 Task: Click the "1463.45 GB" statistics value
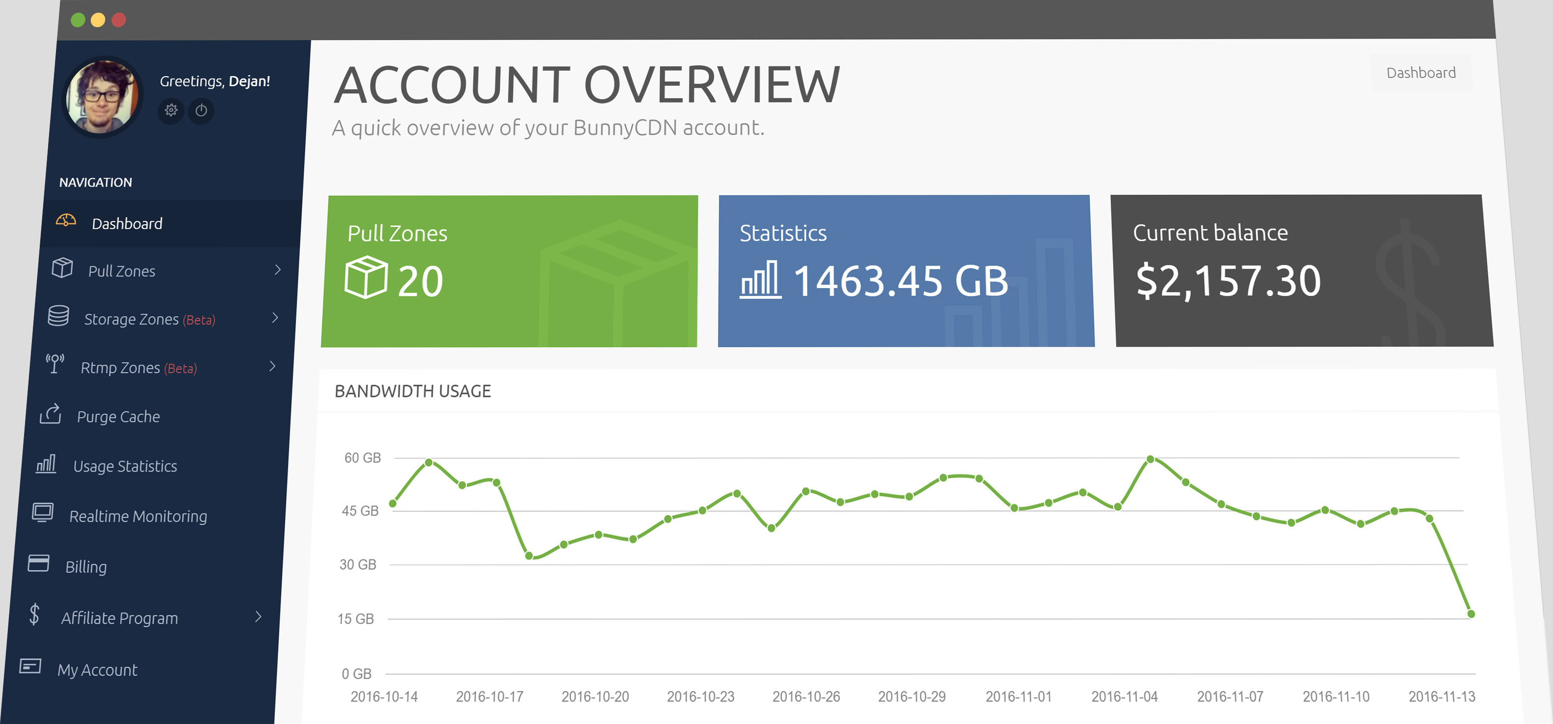click(901, 281)
